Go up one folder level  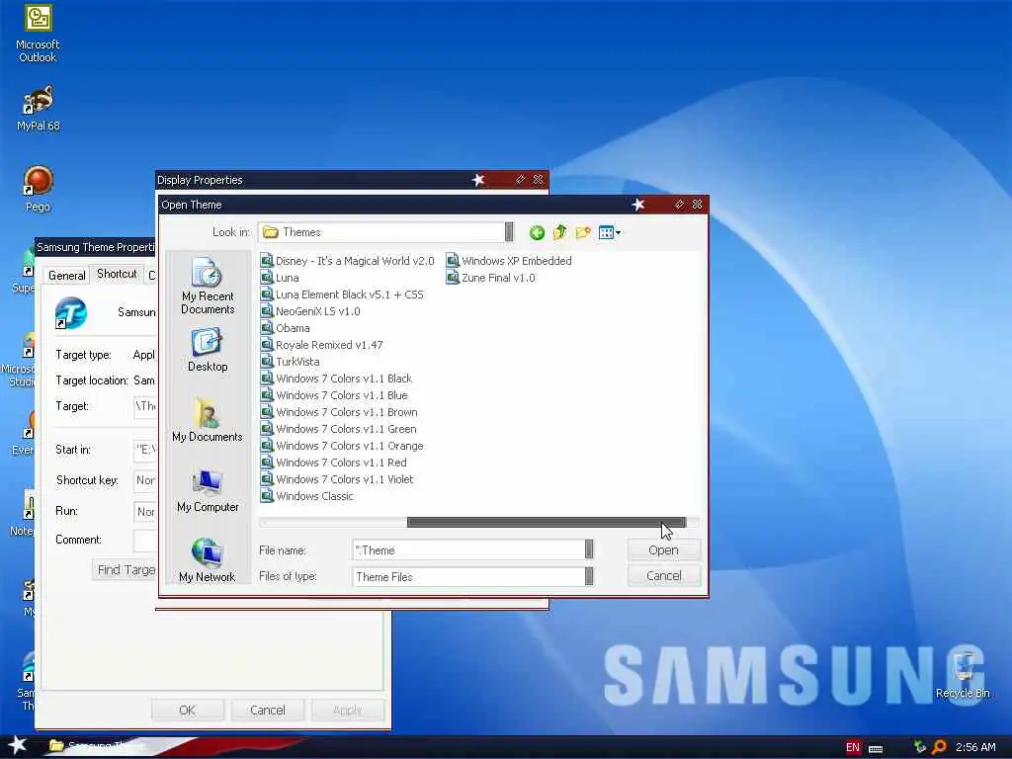[x=559, y=232]
